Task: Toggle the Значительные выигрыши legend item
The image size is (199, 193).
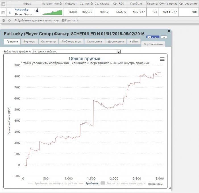Action: pyautogui.click(x=123, y=183)
